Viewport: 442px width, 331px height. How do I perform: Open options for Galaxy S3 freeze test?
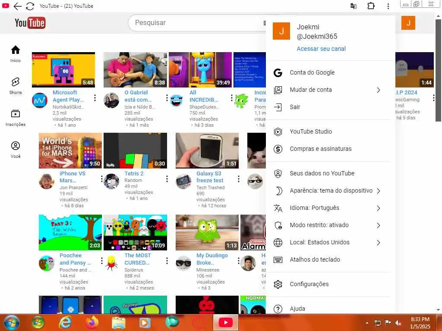coord(238,179)
